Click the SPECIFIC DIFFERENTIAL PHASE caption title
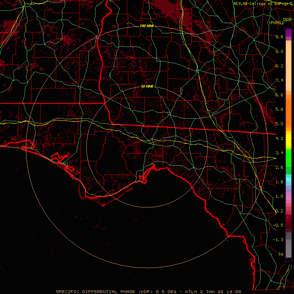The image size is (294, 294). point(95,292)
